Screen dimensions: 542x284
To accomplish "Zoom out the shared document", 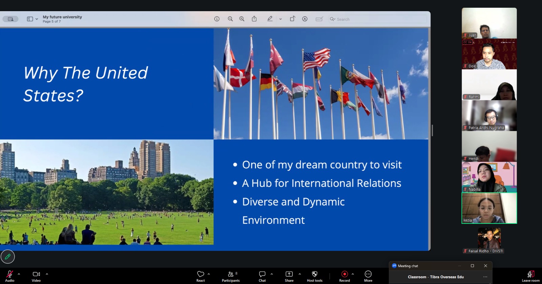I will [x=230, y=19].
